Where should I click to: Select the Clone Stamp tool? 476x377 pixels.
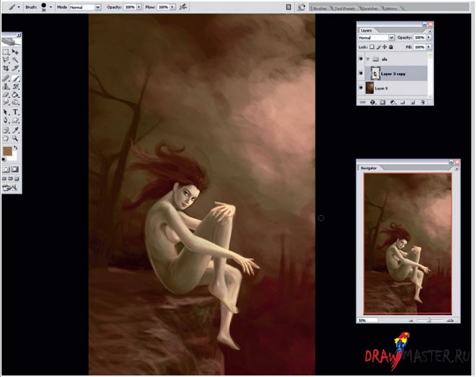point(6,86)
